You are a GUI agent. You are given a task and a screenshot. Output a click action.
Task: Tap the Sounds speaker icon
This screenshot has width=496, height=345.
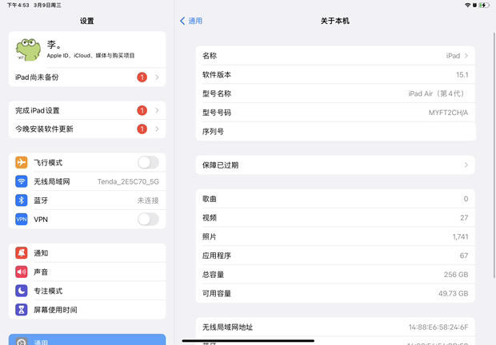click(21, 272)
